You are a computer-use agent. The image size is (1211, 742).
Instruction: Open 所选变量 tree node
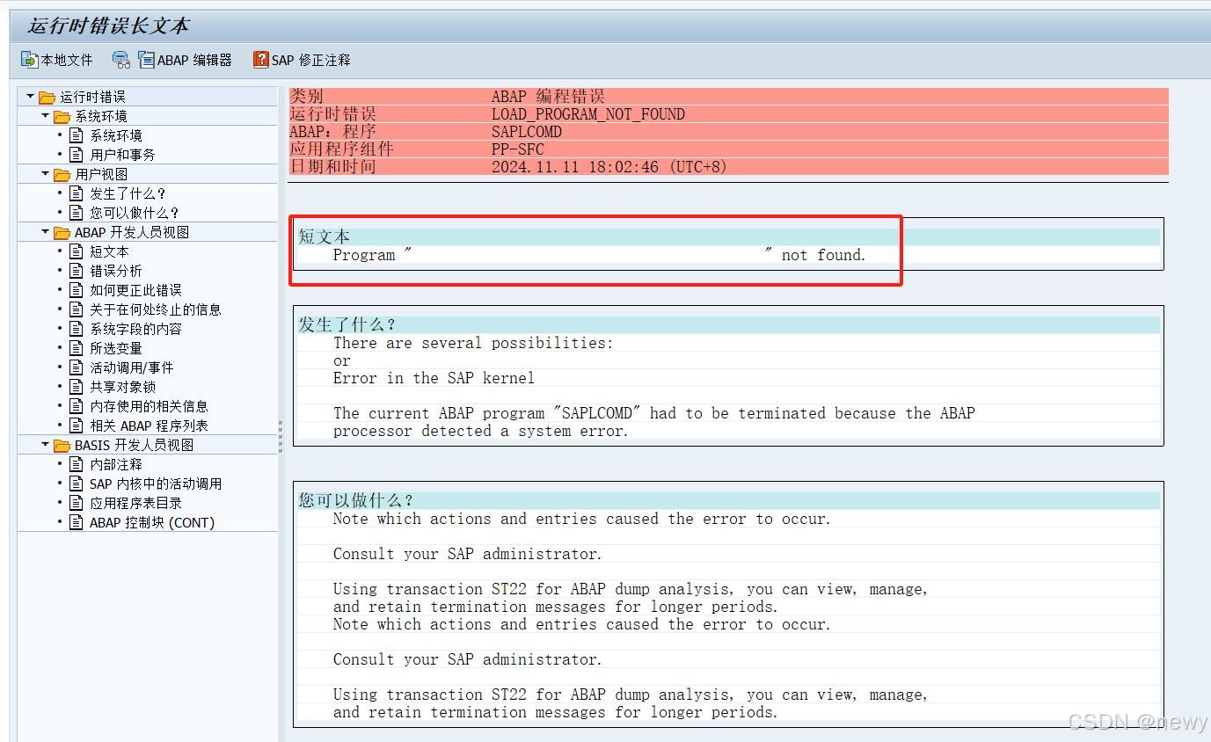point(116,348)
